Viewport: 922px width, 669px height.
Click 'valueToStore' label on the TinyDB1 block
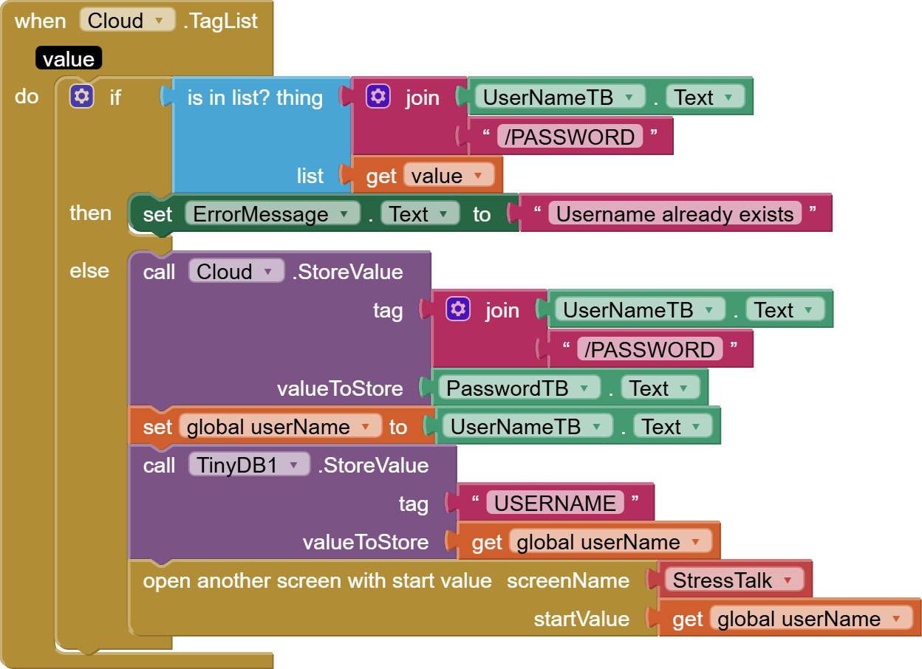[x=366, y=542]
